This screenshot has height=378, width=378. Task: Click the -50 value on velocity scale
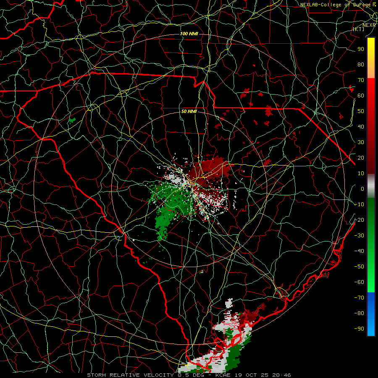359,267
